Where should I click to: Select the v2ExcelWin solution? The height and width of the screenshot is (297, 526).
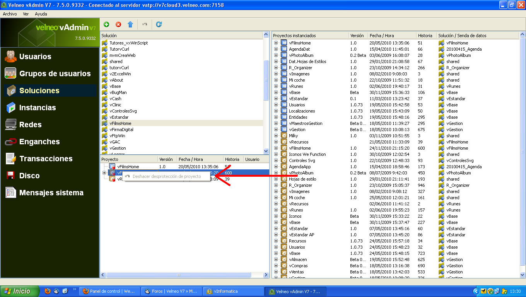[x=120, y=74]
